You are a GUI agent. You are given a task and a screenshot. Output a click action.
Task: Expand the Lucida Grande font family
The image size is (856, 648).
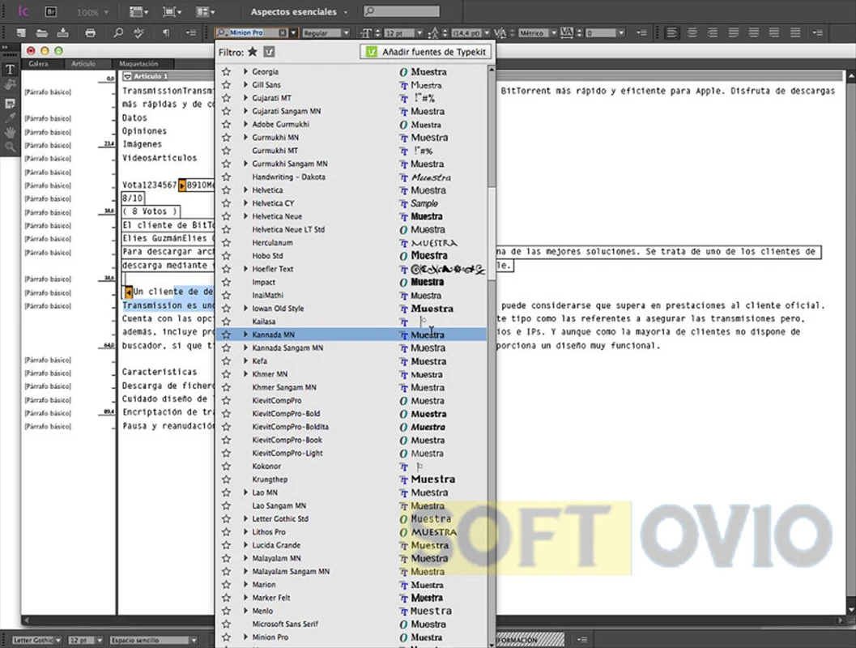[x=245, y=546]
